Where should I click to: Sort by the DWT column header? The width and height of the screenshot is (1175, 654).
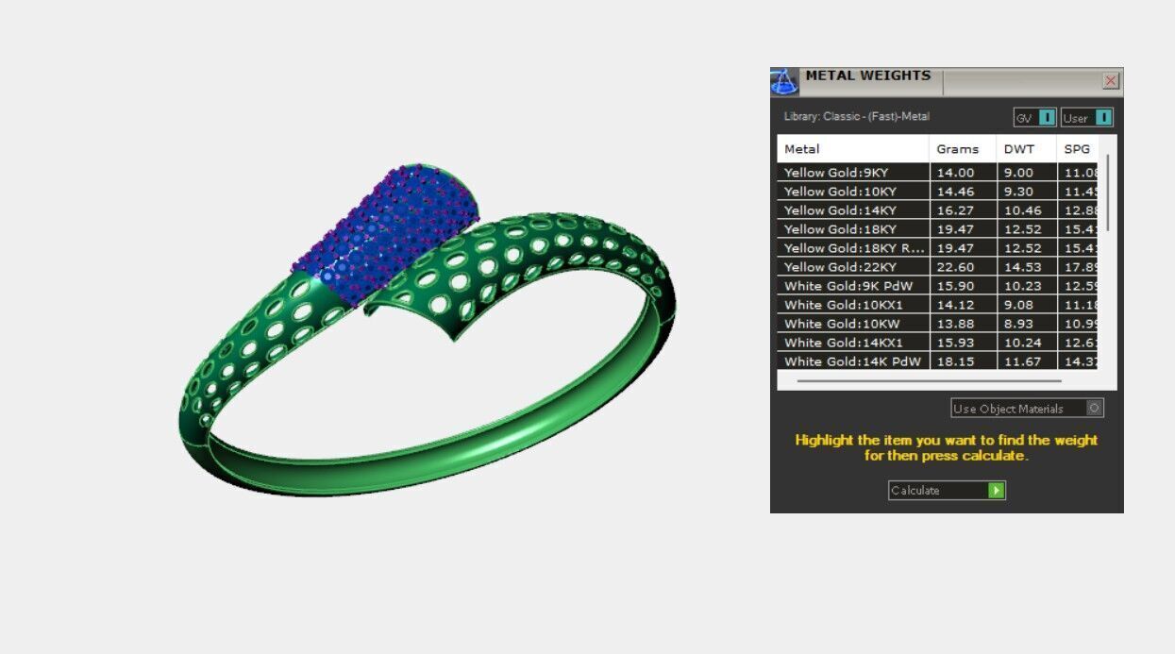click(x=1026, y=149)
